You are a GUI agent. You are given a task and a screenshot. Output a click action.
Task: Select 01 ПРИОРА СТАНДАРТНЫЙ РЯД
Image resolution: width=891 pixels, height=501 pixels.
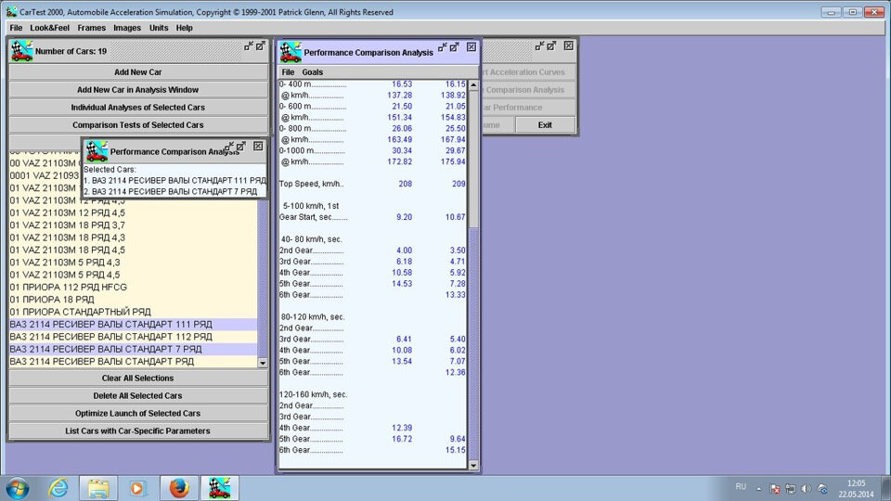(x=133, y=312)
